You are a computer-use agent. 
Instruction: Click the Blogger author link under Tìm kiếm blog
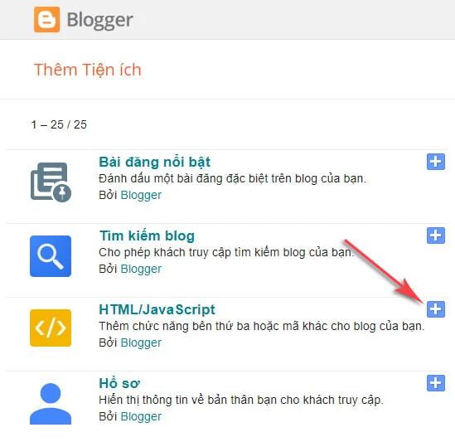(x=141, y=269)
